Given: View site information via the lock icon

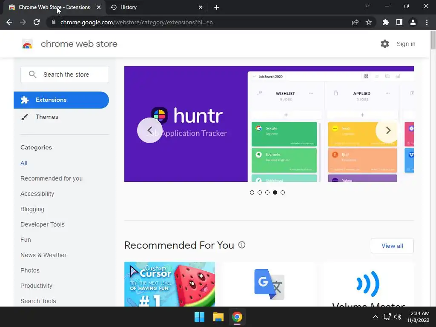Looking at the screenshot, I should (x=54, y=22).
